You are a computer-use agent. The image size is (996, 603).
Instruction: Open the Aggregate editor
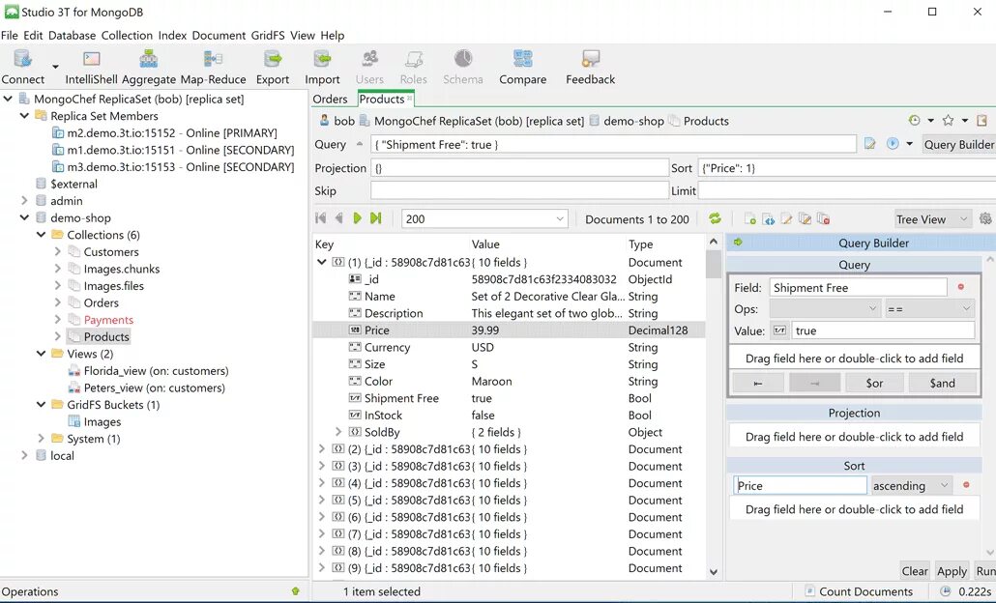[x=149, y=67]
